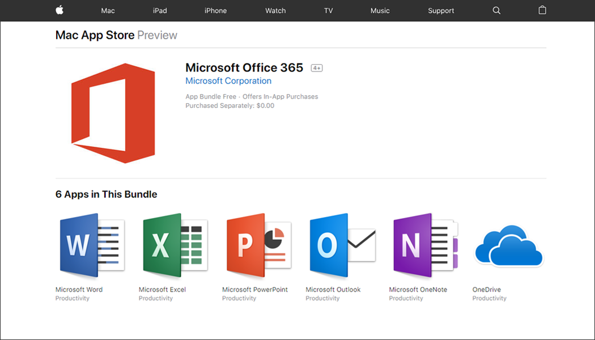
Task: Click the Microsoft PowerPoint app icon
Action: [x=259, y=245]
